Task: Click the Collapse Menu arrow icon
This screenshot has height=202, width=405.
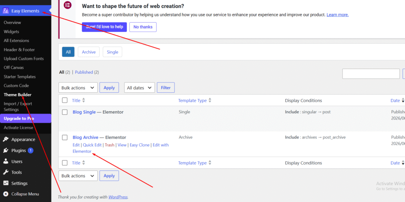Action: [x=6, y=194]
